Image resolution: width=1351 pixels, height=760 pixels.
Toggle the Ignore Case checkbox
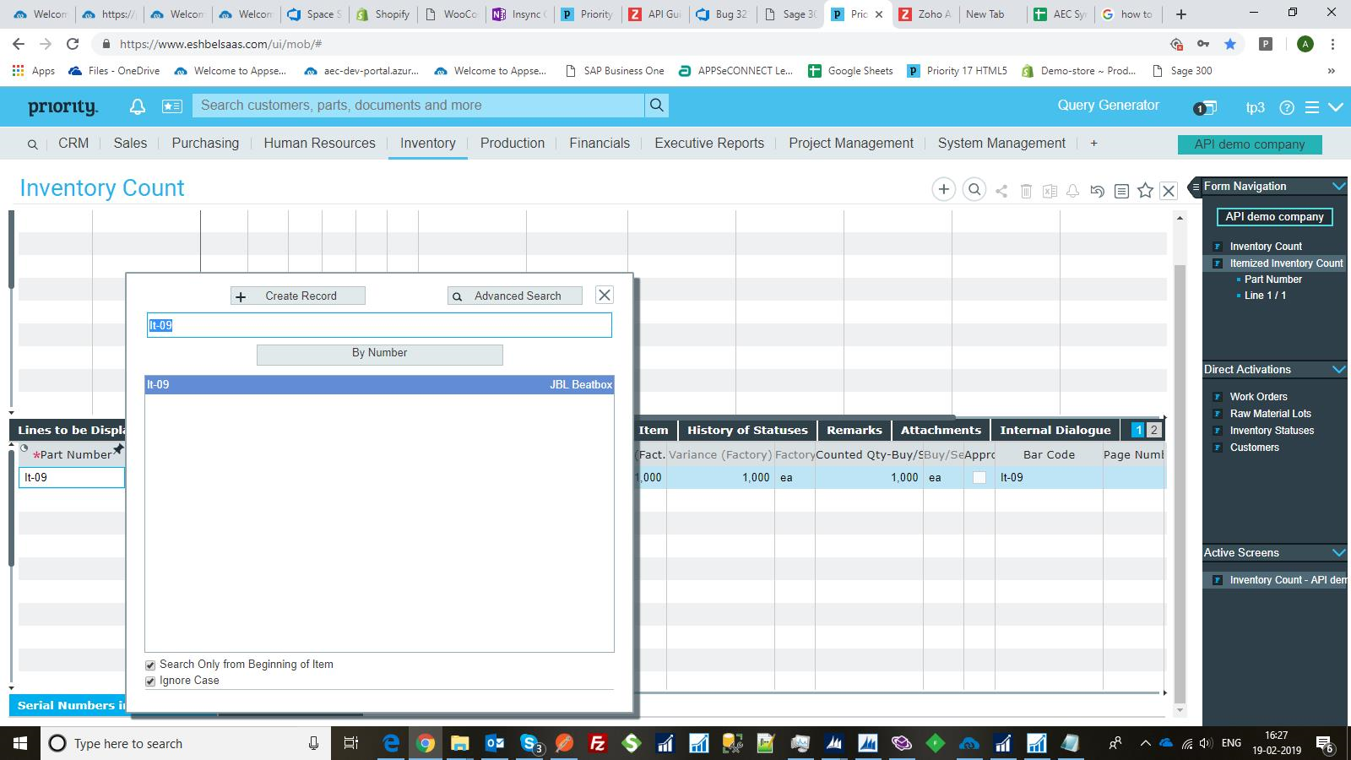point(150,681)
